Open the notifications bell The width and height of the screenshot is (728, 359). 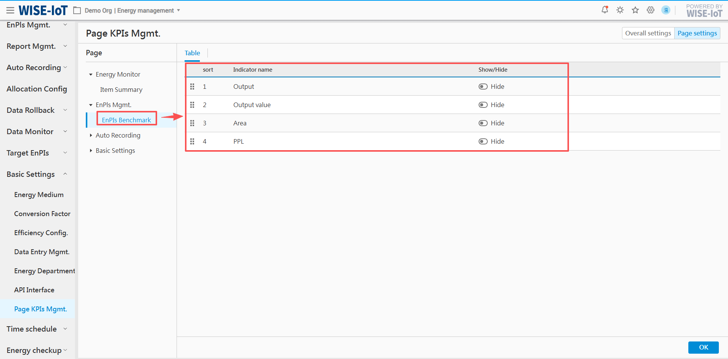coord(604,10)
